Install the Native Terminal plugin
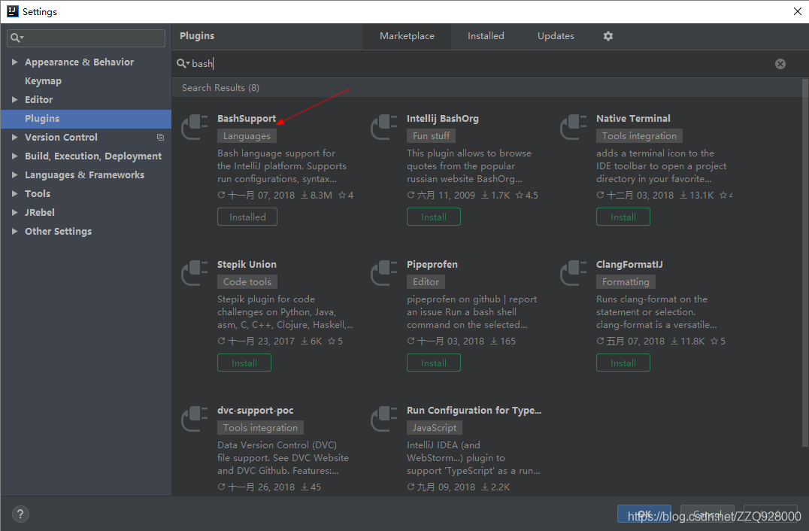 point(623,217)
